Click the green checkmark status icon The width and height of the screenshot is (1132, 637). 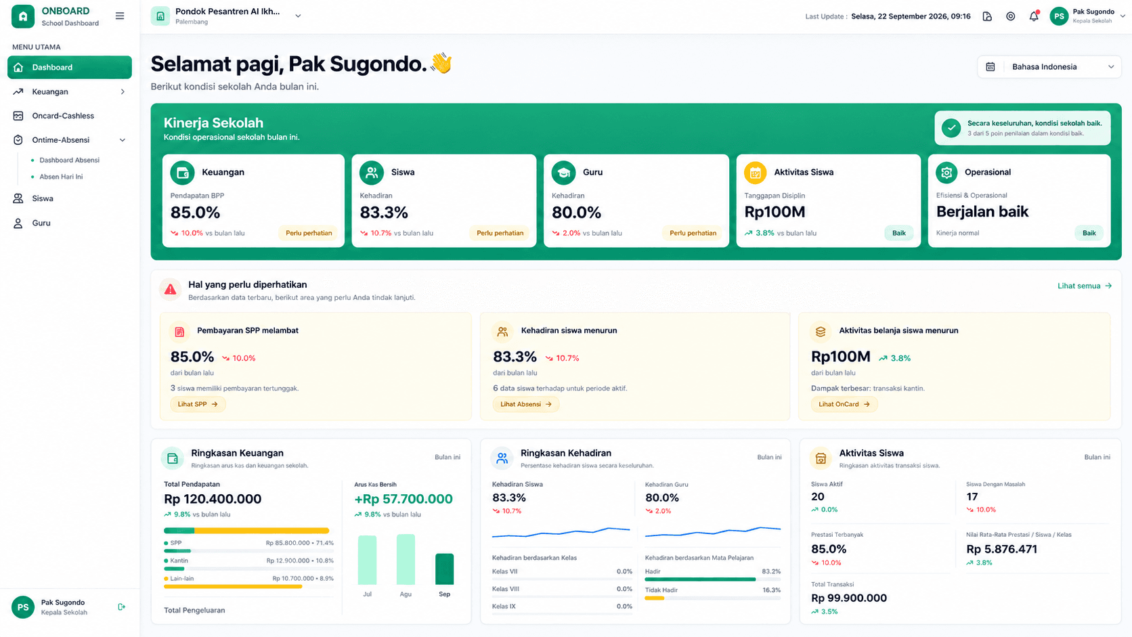click(951, 128)
